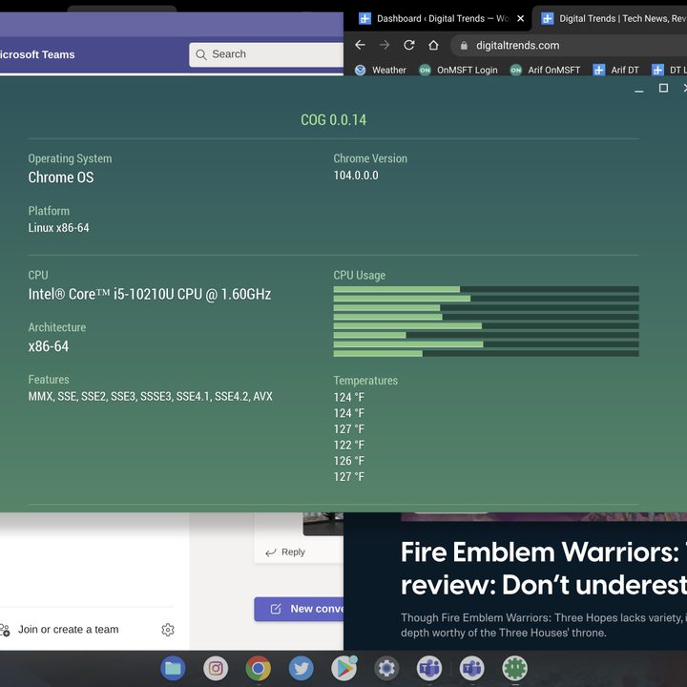Image resolution: width=687 pixels, height=687 pixels.
Task: Select the 122 °F temperature reading
Action: click(x=349, y=446)
